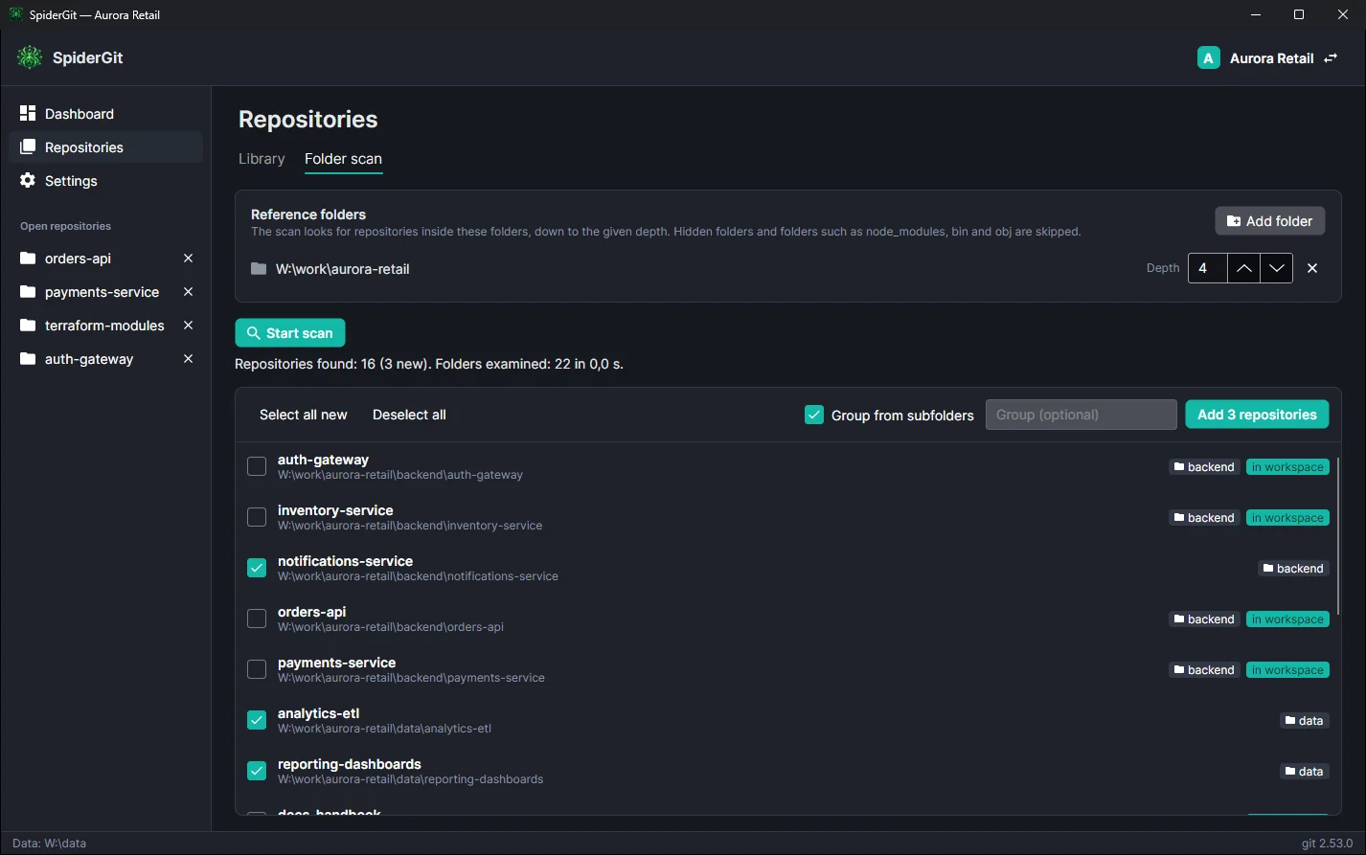
Task: Click Select all new
Action: pyautogui.click(x=304, y=415)
